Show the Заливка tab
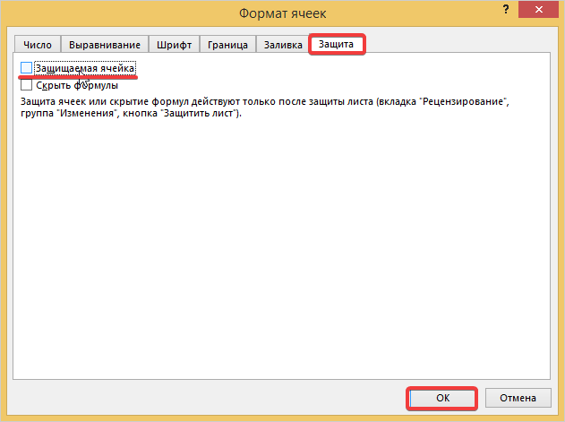The height and width of the screenshot is (422, 565). [x=282, y=44]
